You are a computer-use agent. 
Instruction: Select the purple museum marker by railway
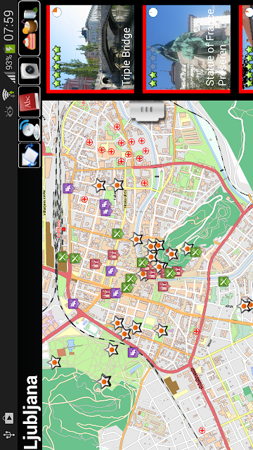pyautogui.click(x=68, y=188)
